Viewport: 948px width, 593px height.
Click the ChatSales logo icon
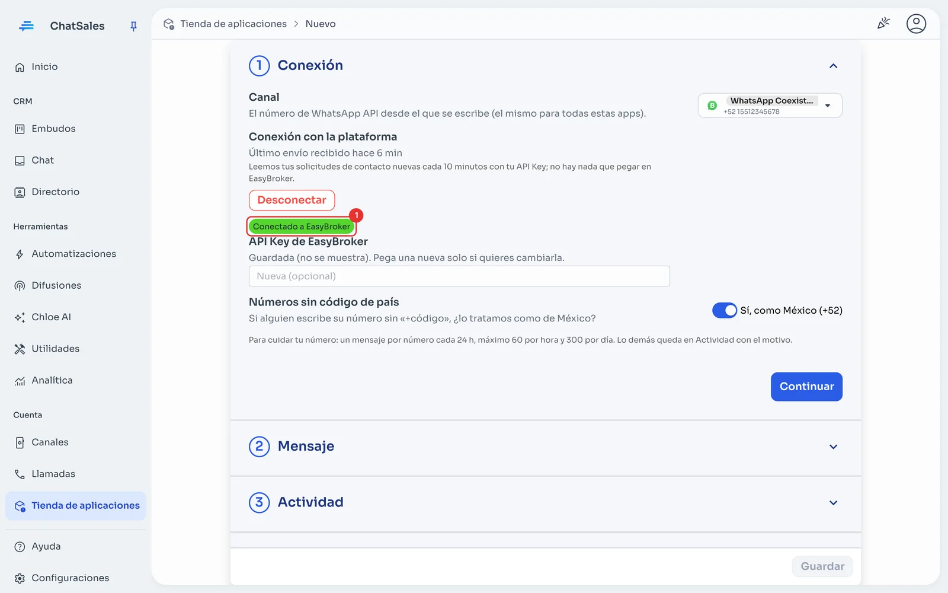coord(26,26)
